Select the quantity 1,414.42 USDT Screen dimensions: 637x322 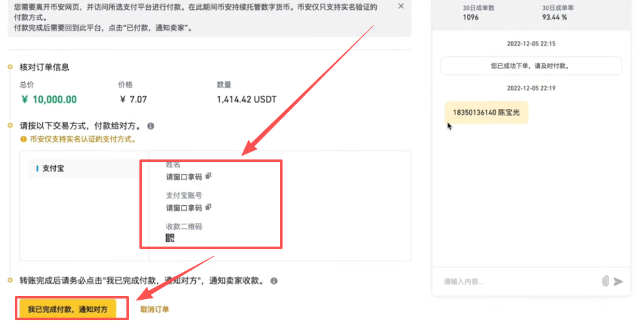point(247,100)
